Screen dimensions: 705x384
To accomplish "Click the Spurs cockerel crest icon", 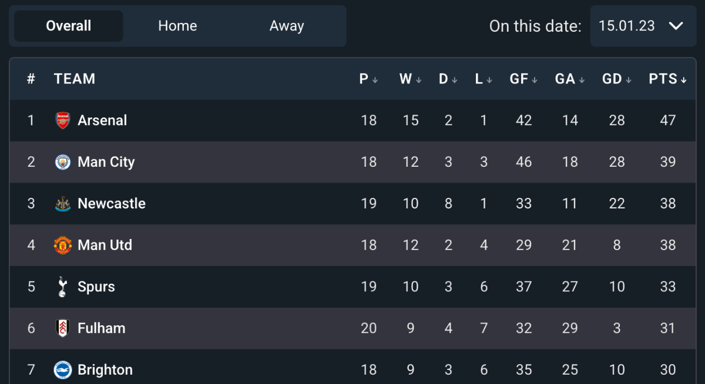I will tap(63, 287).
